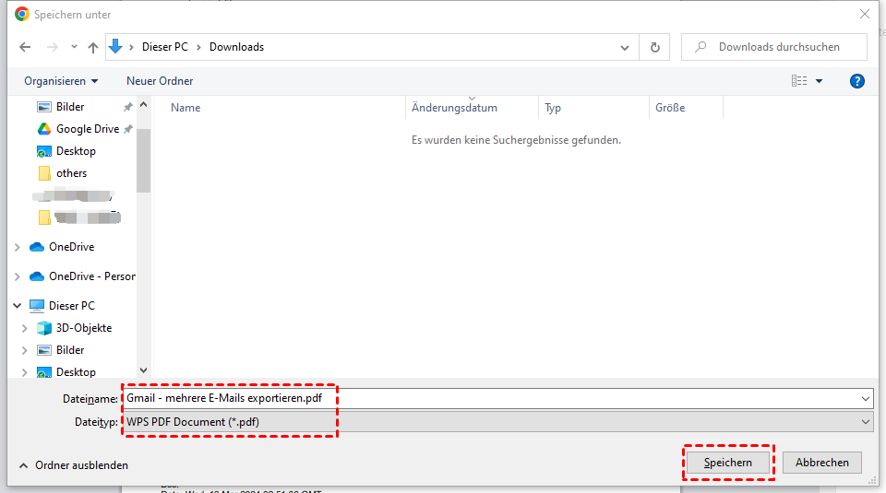Viewport: 886px width, 493px height.
Task: Create a new folder with Neuer Ordner
Action: click(x=160, y=81)
